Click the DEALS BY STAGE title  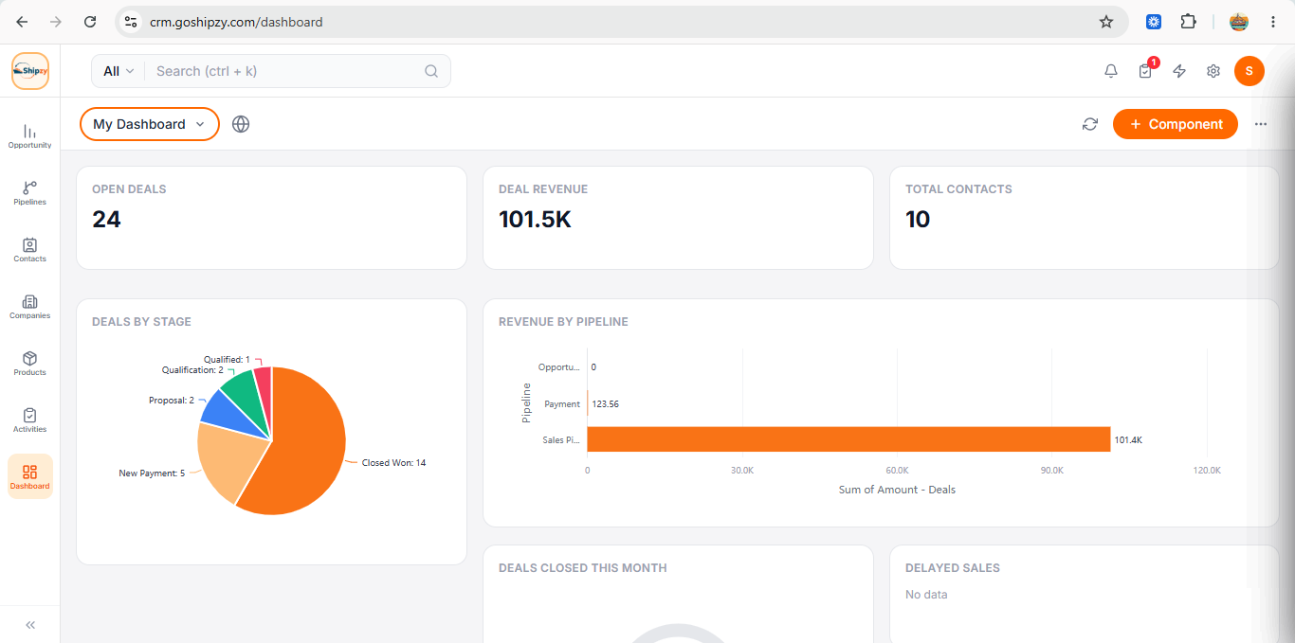[x=141, y=322]
